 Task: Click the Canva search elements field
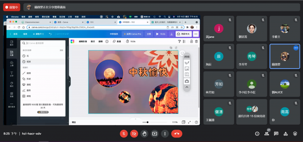[43, 43]
